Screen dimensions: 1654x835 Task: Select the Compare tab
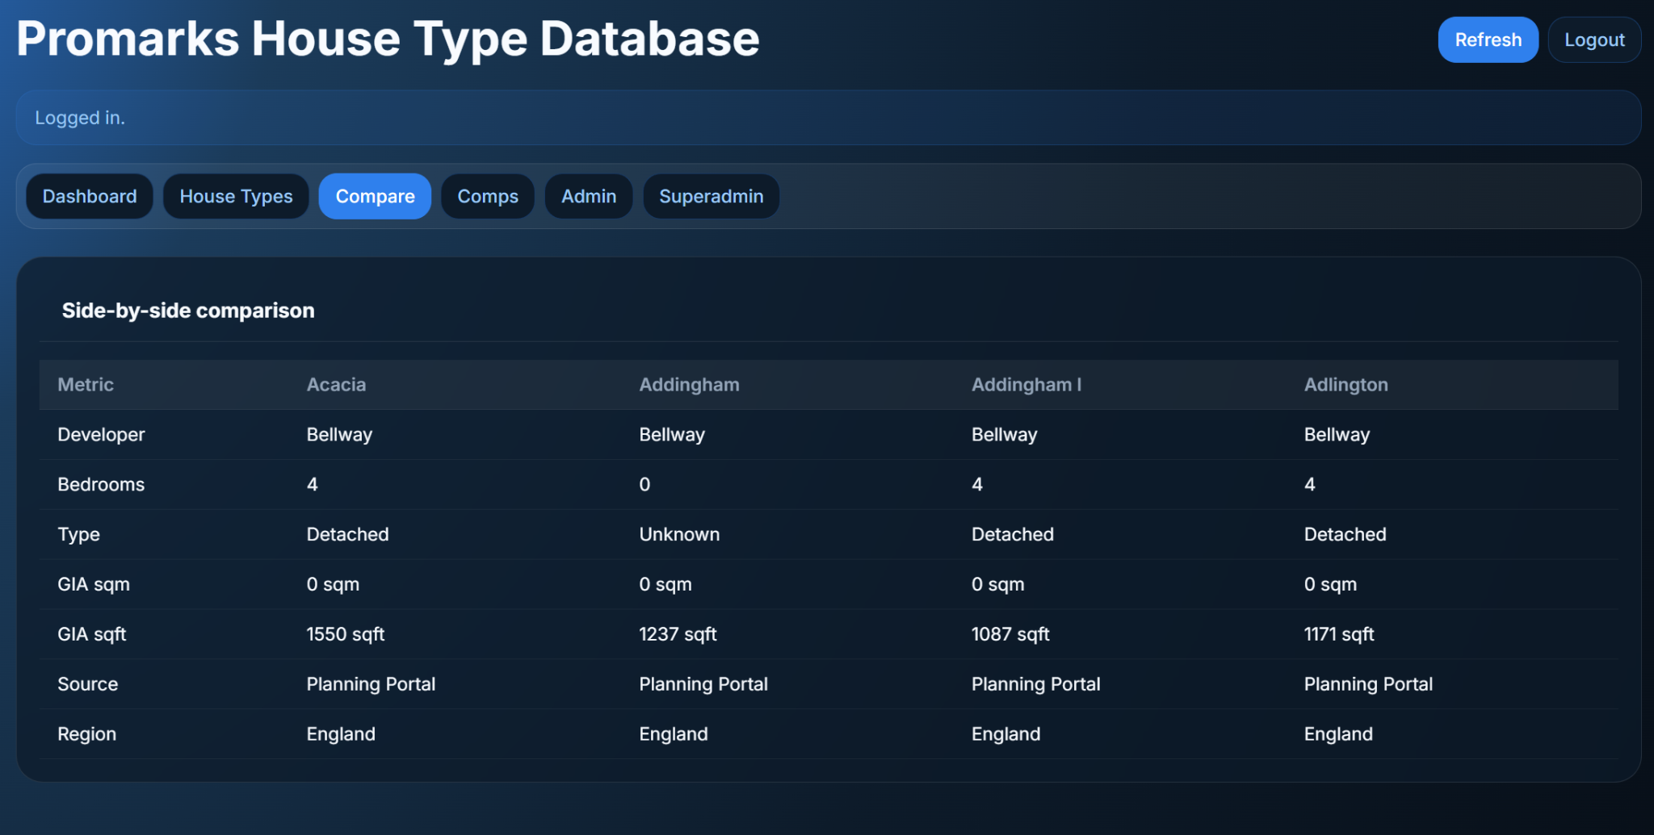click(375, 196)
